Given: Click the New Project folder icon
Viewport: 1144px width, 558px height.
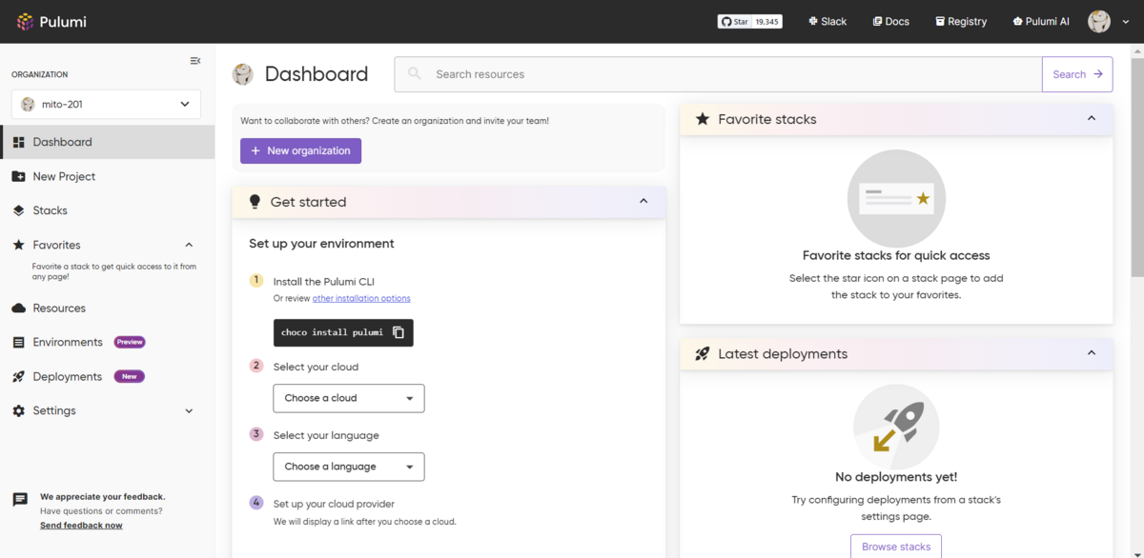Looking at the screenshot, I should point(18,176).
